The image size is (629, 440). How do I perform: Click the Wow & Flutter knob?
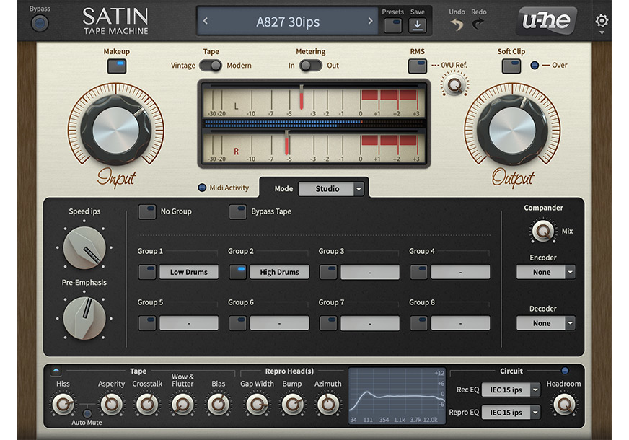pos(182,405)
